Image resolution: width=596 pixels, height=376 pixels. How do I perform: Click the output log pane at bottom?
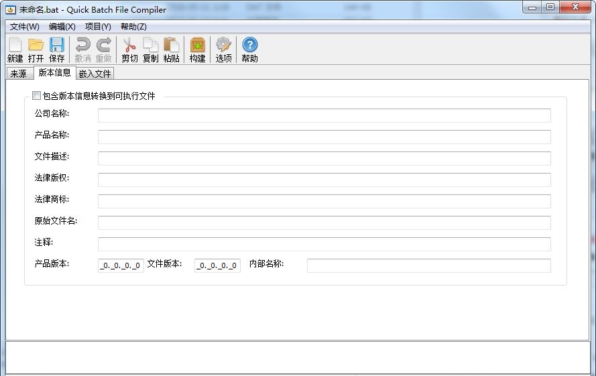point(298,357)
